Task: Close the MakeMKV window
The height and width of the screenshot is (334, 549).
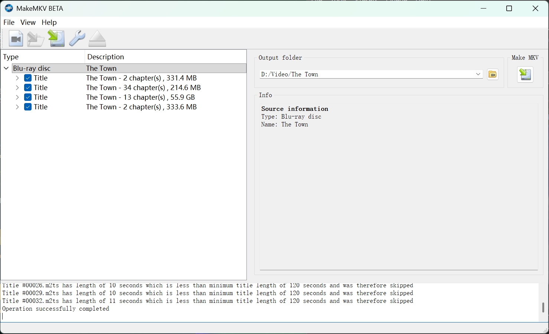Action: pyautogui.click(x=535, y=8)
